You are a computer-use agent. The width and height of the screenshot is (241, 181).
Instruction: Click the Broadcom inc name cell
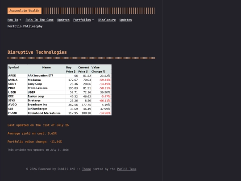[x=37, y=105]
